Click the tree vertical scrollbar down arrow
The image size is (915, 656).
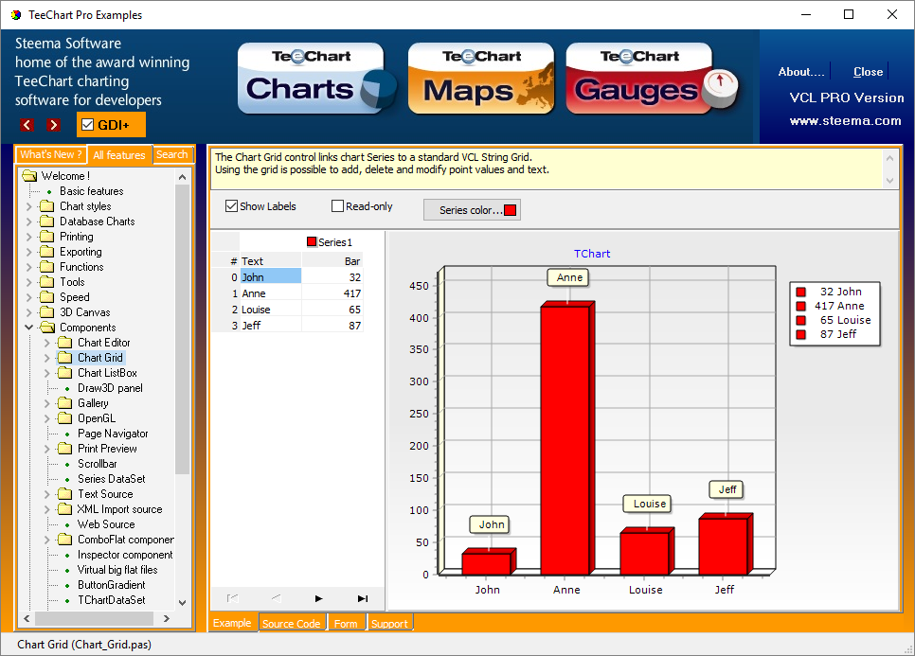182,602
